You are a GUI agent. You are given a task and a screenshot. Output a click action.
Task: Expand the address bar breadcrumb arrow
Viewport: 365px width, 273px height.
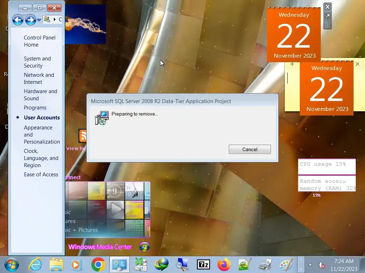(x=55, y=19)
